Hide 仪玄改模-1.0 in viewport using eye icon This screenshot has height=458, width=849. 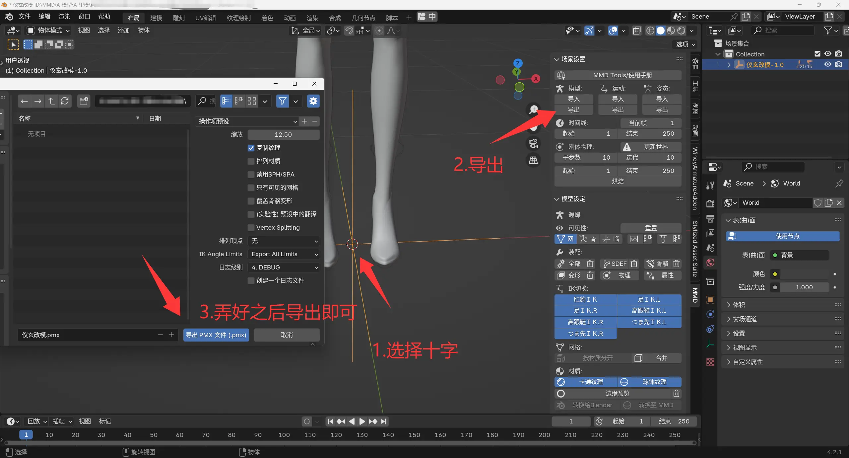(828, 64)
